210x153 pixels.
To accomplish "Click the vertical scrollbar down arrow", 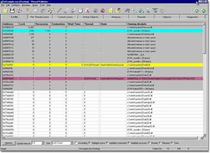I will pyautogui.click(x=204, y=135).
